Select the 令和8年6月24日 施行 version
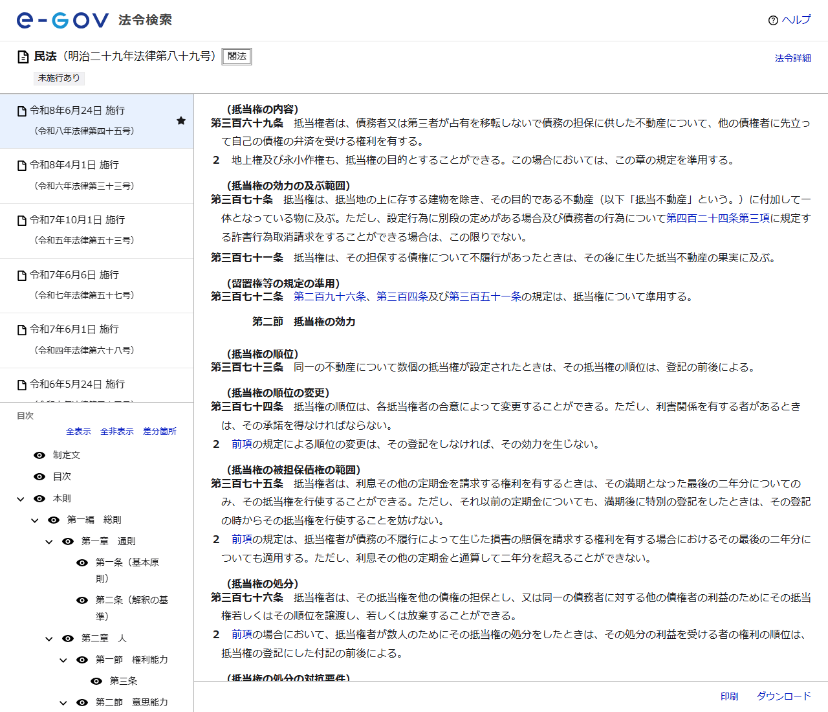 click(97, 121)
